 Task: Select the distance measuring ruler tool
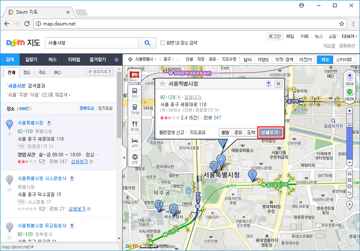tap(350, 173)
